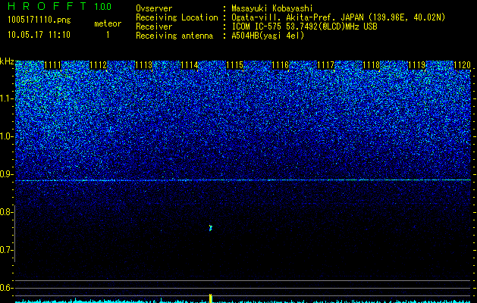This screenshot has height=303, width=477.
Task: Click the 'Ovserver' field label
Action: (x=154, y=8)
